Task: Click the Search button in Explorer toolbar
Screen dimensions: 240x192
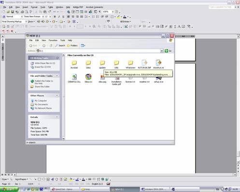Action: click(x=60, y=45)
